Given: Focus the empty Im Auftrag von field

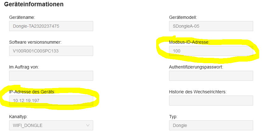Looking at the screenshot, I should (51, 76).
